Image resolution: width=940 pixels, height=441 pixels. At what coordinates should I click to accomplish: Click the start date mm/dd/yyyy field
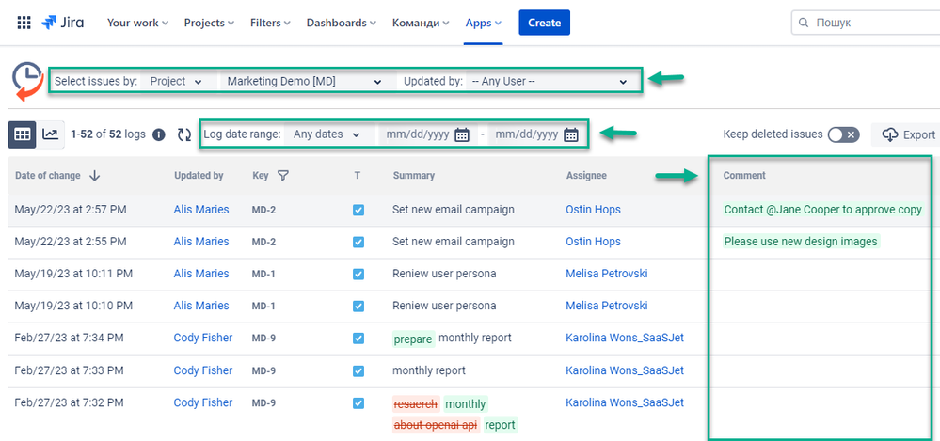417,134
